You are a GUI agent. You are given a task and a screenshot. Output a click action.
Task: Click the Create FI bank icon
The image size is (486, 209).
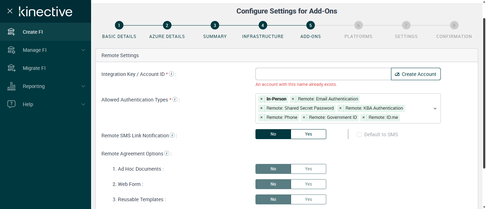(11, 32)
